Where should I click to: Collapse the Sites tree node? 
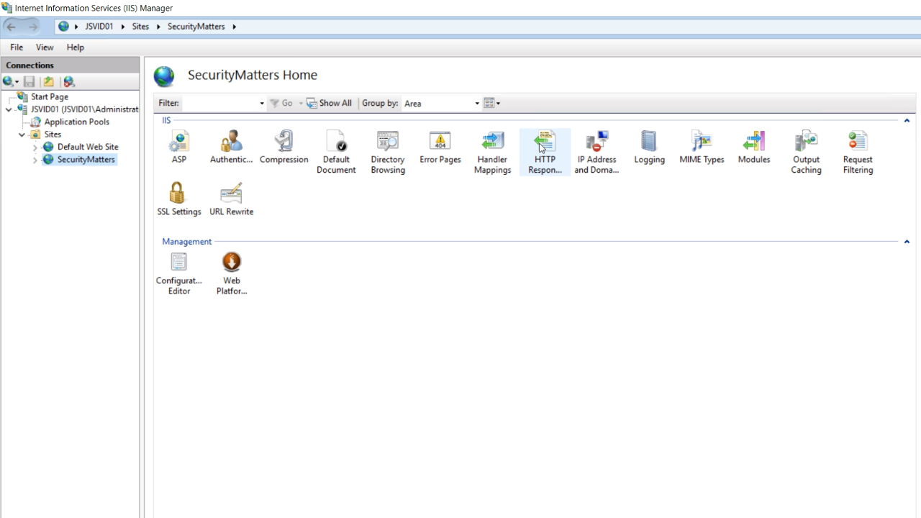22,135
